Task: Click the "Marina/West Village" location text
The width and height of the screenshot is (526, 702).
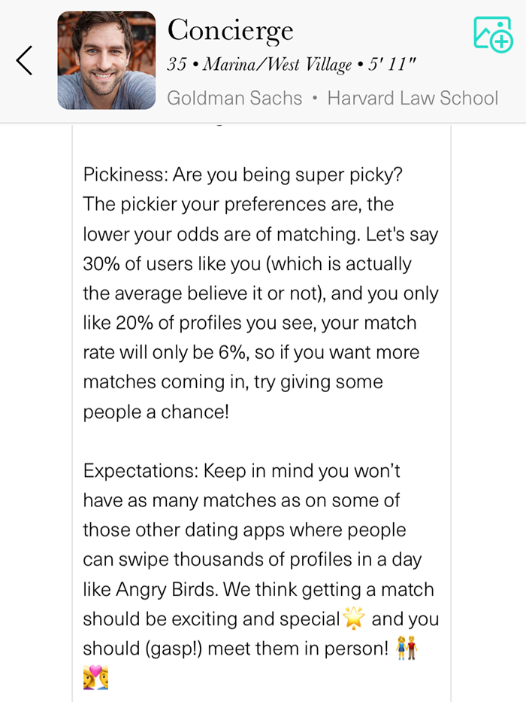Action: [x=277, y=65]
